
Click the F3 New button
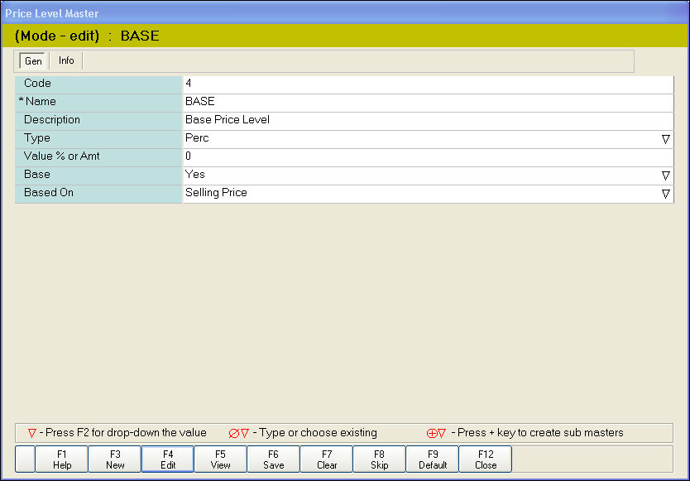tap(115, 459)
